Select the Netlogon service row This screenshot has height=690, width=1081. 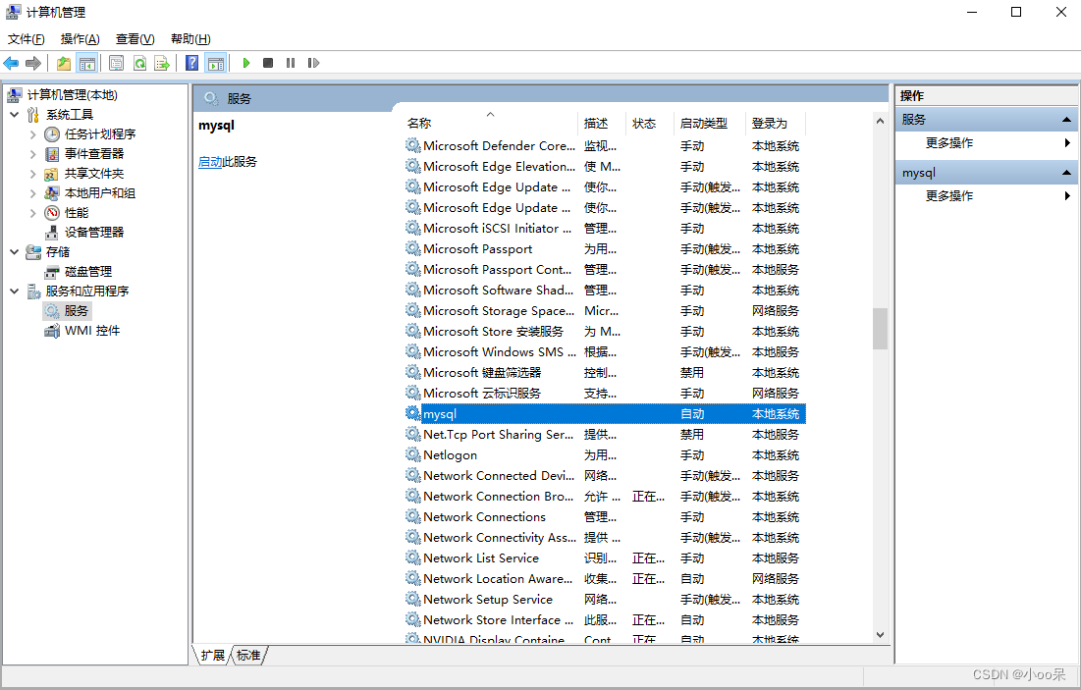[605, 455]
